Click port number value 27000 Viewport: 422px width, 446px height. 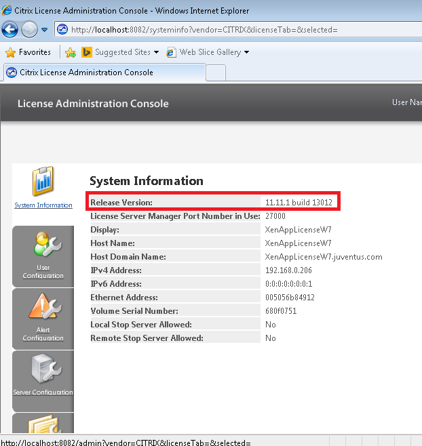275,216
